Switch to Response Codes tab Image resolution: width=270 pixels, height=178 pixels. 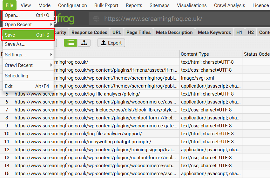pos(89,32)
